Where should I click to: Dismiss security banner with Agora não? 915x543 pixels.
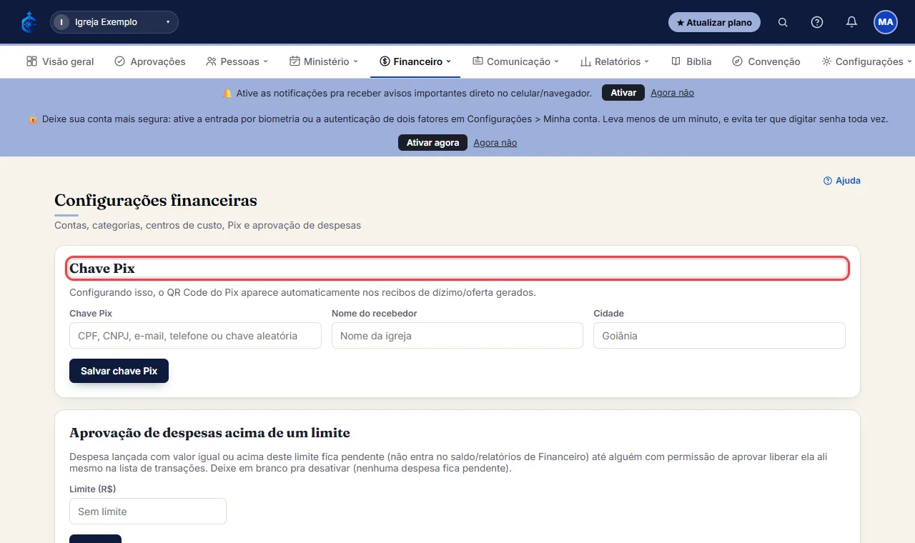[495, 143]
